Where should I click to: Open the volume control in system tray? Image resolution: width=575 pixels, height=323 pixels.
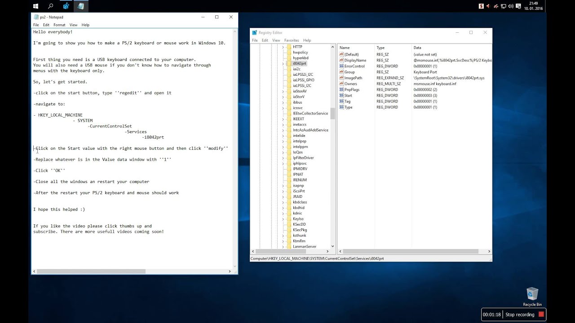pos(511,6)
